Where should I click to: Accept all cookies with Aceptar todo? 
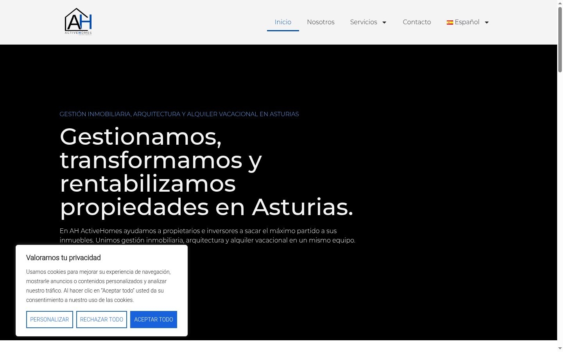[154, 320]
